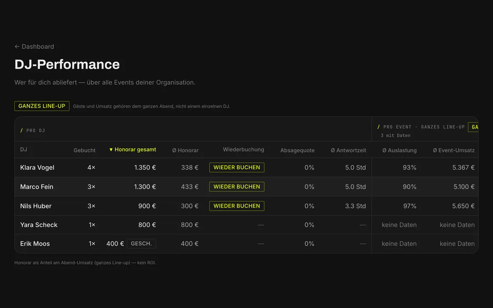This screenshot has width=493, height=308.
Task: Click the 97% Auslastung cell
Action: tap(410, 206)
